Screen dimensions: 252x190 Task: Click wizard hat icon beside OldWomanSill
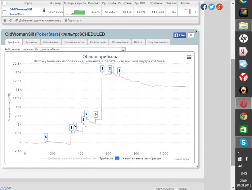[44, 10]
